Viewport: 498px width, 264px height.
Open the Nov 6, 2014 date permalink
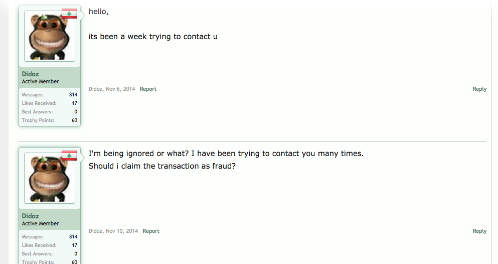(120, 89)
